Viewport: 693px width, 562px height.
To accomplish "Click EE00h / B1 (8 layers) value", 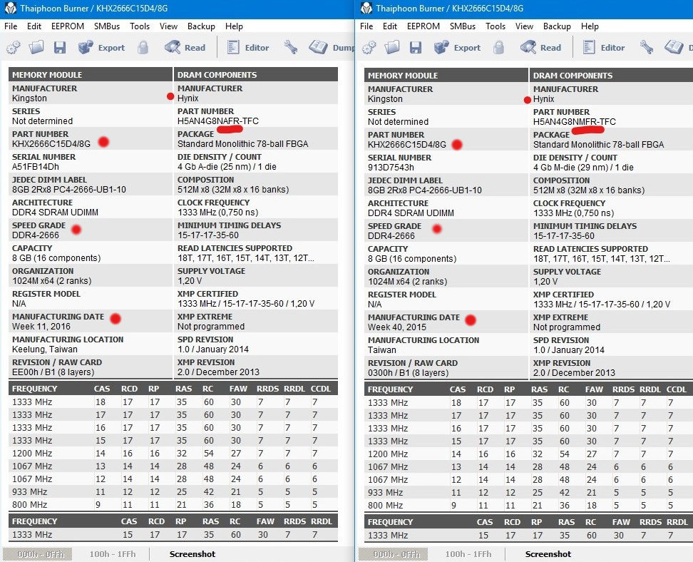I will (x=53, y=372).
